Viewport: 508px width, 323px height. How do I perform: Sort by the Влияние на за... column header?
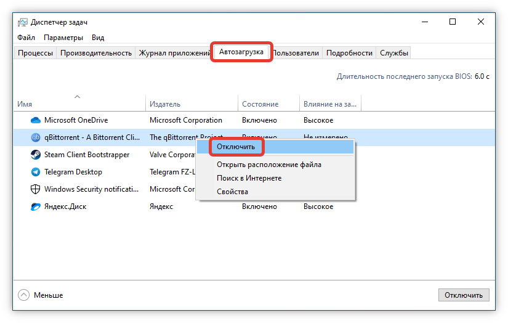[x=330, y=102]
